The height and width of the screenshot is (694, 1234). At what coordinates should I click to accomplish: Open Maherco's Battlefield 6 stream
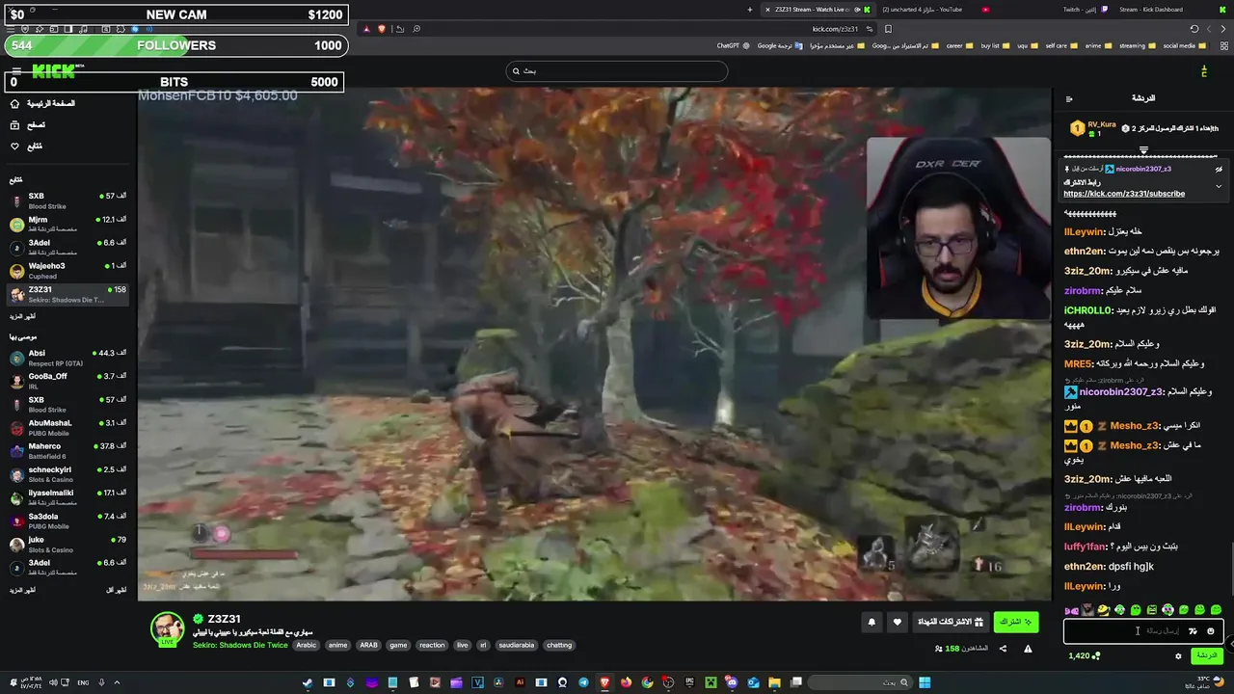[67, 451]
